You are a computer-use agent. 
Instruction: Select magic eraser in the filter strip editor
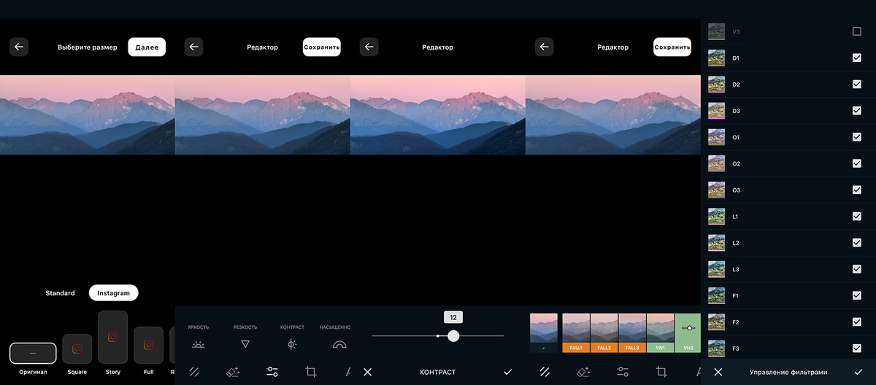pos(583,372)
